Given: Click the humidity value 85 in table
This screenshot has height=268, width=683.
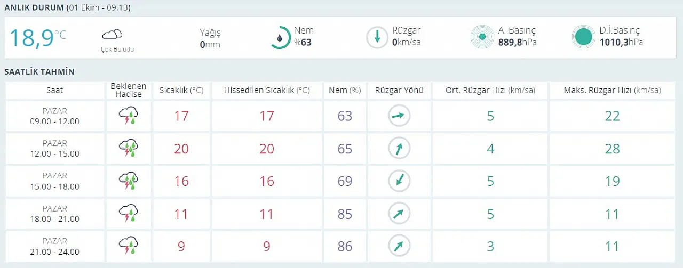Looking at the screenshot, I should pyautogui.click(x=345, y=214).
